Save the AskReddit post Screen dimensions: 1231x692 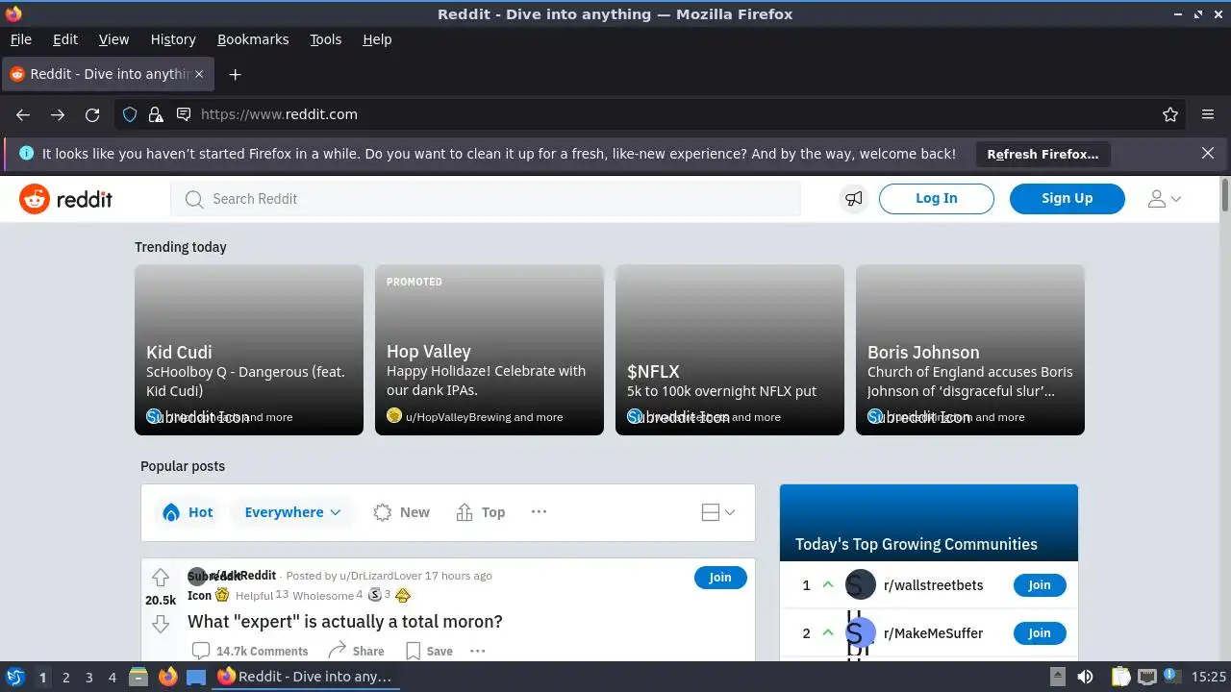(x=429, y=651)
